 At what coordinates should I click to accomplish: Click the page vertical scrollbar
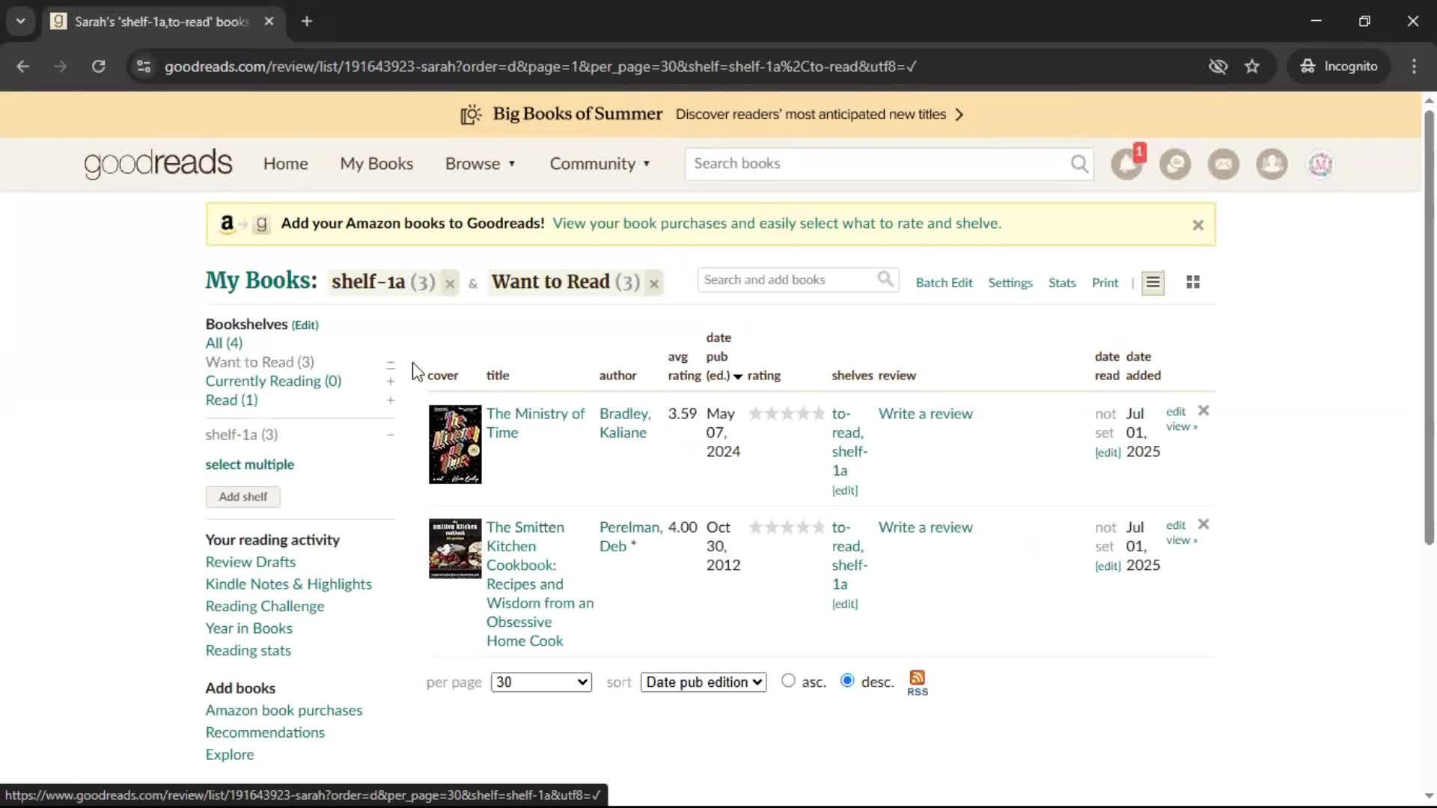click(x=1428, y=327)
